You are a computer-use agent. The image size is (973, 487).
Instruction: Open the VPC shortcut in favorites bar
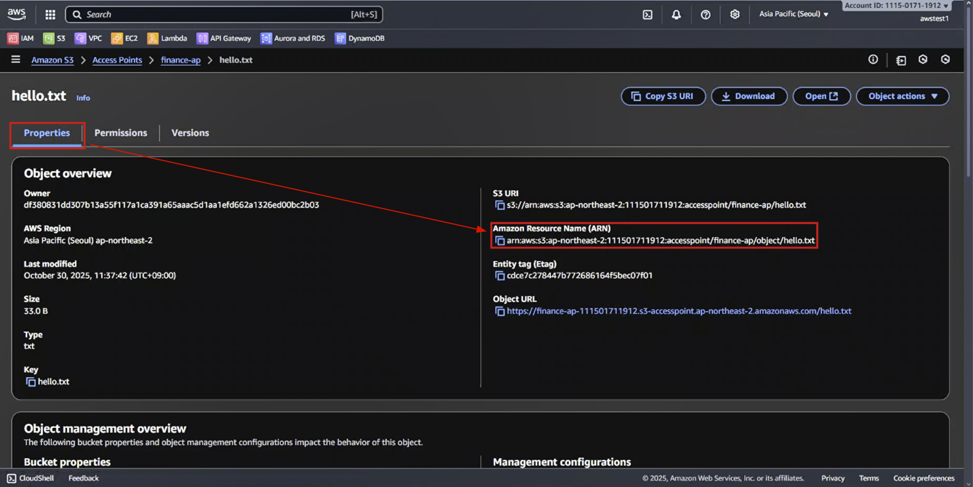point(89,39)
